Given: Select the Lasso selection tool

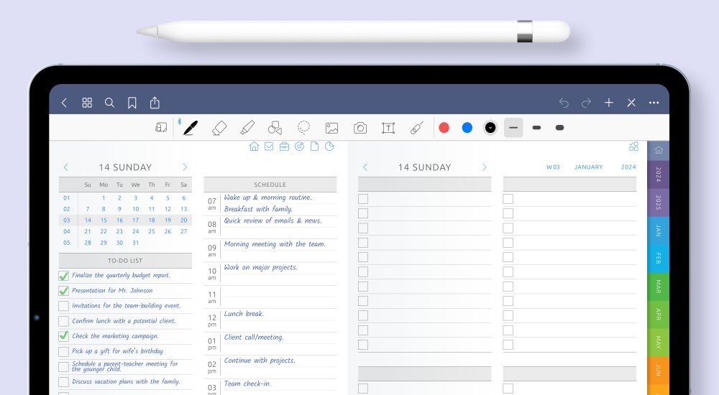Looking at the screenshot, I should [x=303, y=127].
